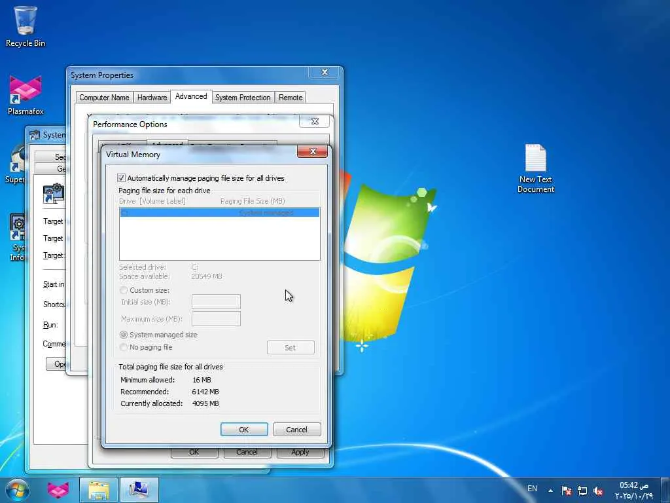Click the 6142 MB recommended value
Viewport: 670px width, 503px height.
(205, 392)
